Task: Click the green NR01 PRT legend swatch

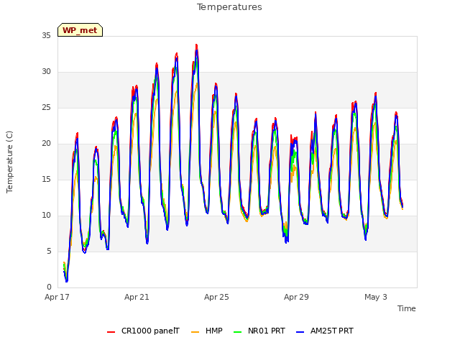Action: click(x=238, y=332)
